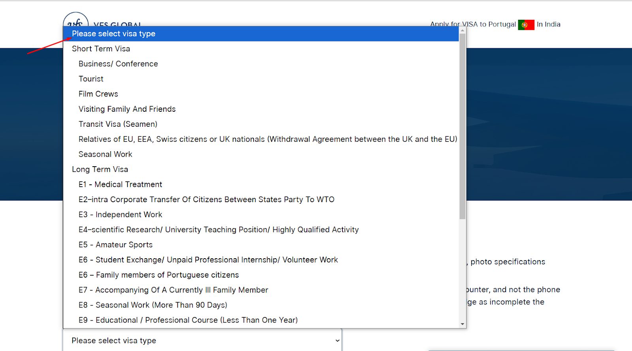
Task: Click 'Apply for VISA to Portugal' text
Action: coord(473,24)
